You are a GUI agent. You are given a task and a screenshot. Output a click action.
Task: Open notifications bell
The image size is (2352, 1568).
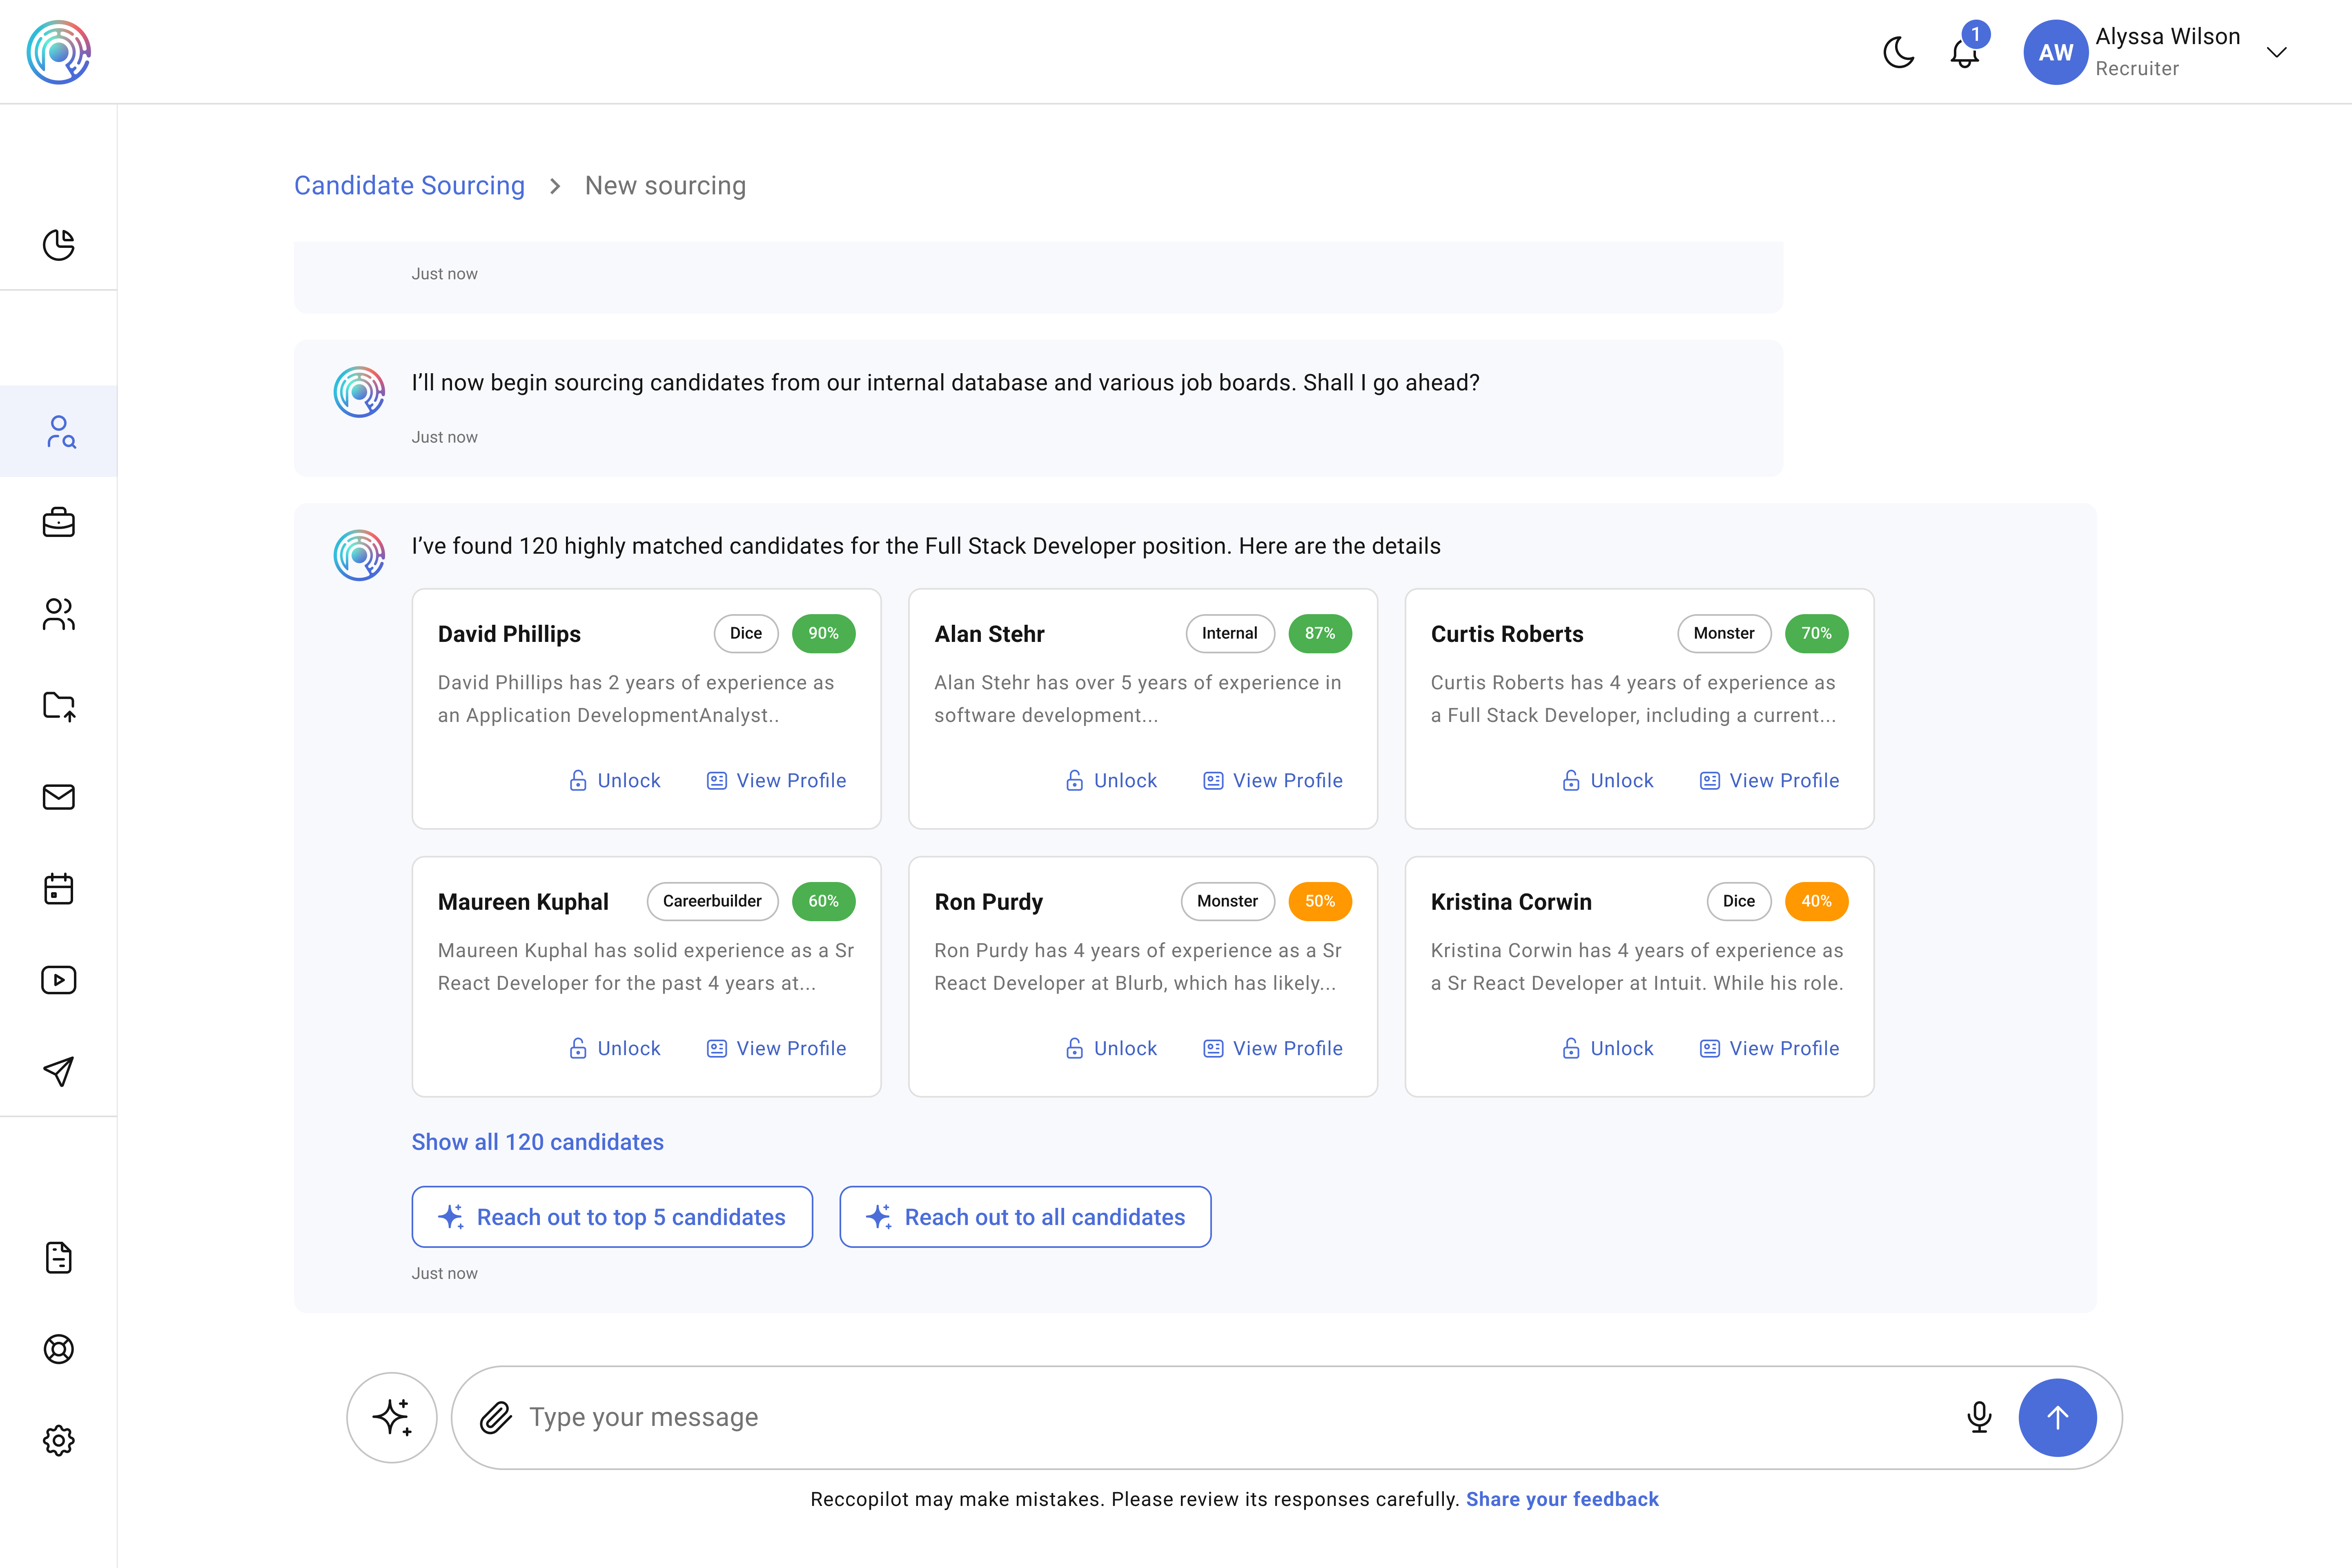pyautogui.click(x=1964, y=53)
